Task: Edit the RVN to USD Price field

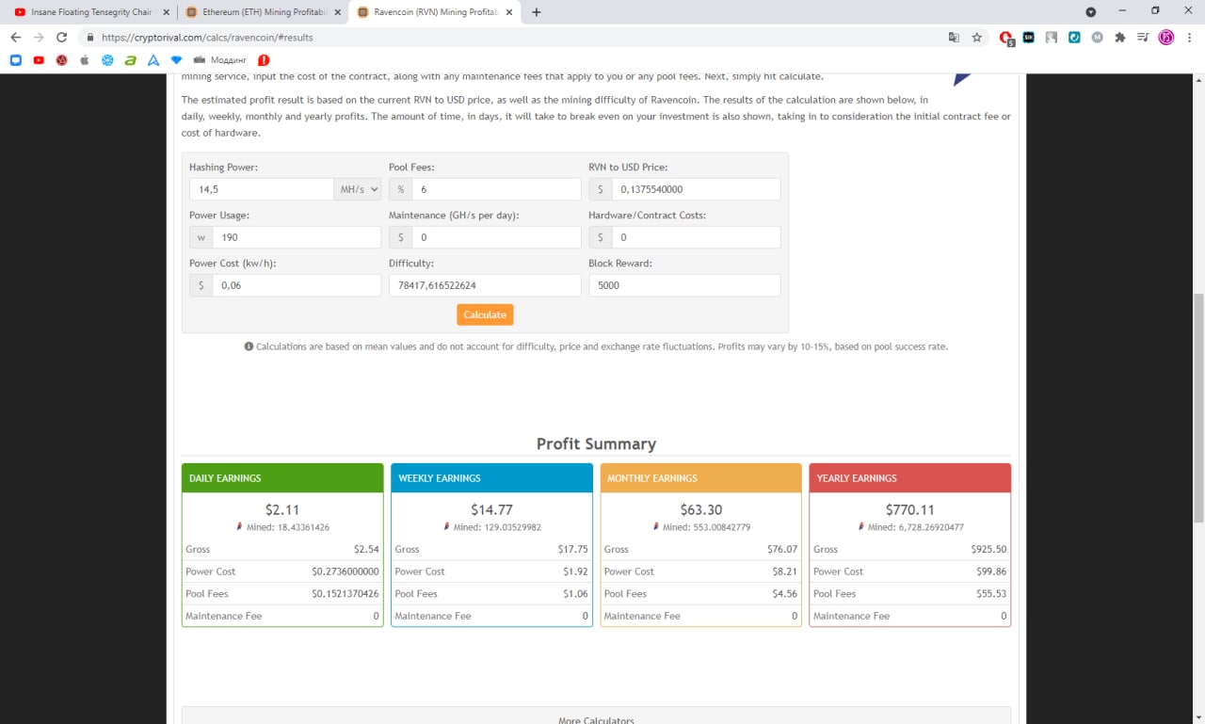Action: [696, 189]
